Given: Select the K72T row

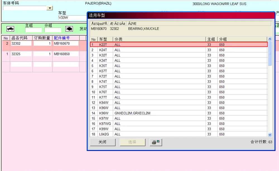Looking at the screenshot, I should pyautogui.click(x=179, y=76).
